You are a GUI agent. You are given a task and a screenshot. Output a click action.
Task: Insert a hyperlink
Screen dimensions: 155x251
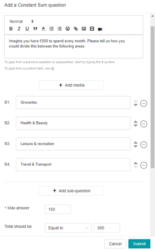point(76,29)
